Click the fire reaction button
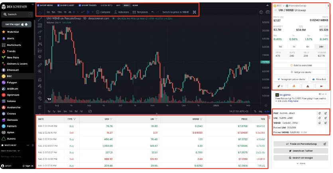 (x=294, y=86)
